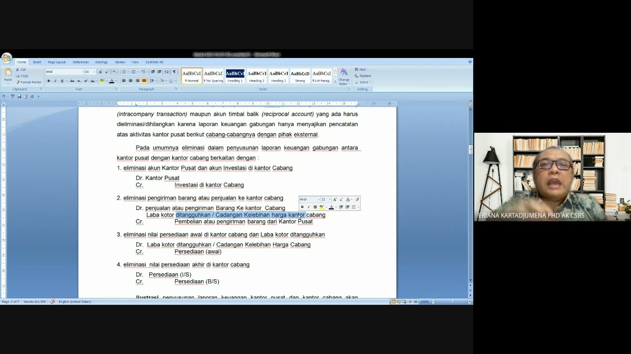Activate Format Painter in Clipboard group

click(x=29, y=82)
